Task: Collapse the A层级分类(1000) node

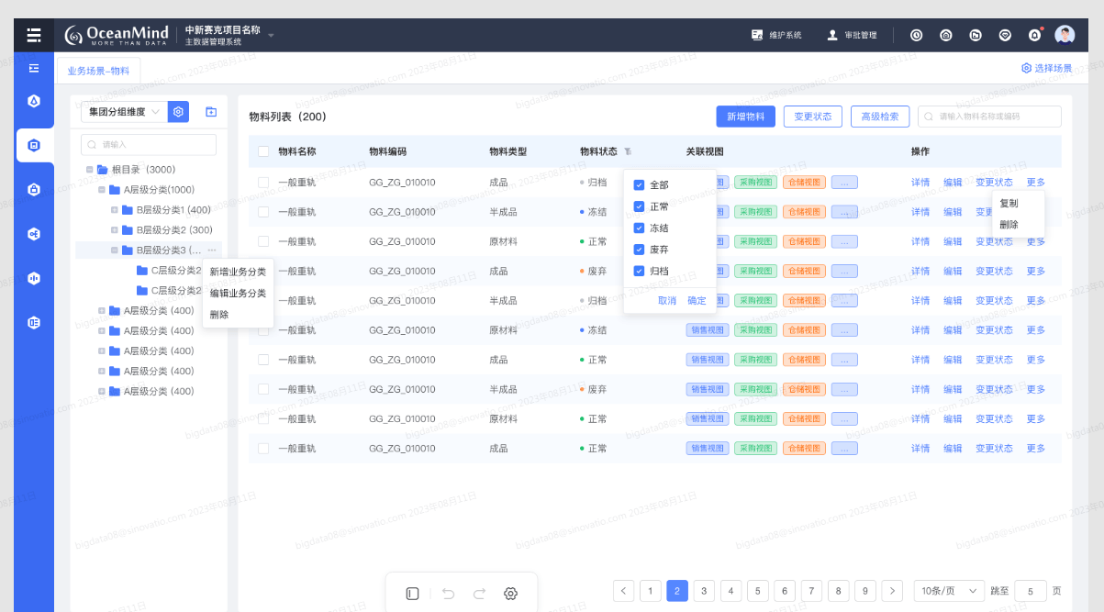Action: point(102,190)
